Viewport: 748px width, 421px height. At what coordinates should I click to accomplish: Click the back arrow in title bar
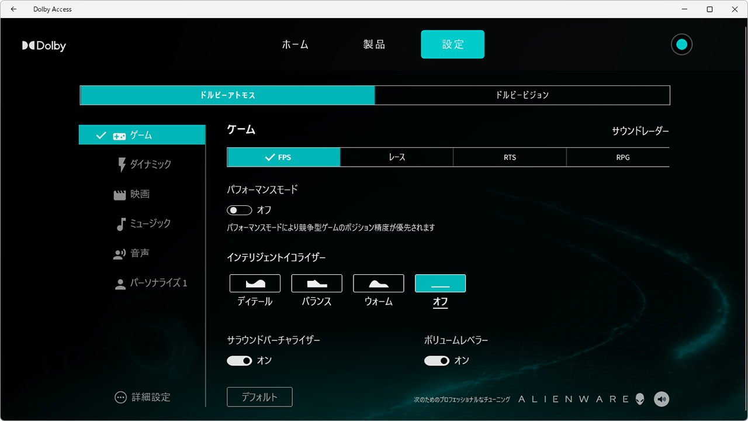click(x=13, y=9)
